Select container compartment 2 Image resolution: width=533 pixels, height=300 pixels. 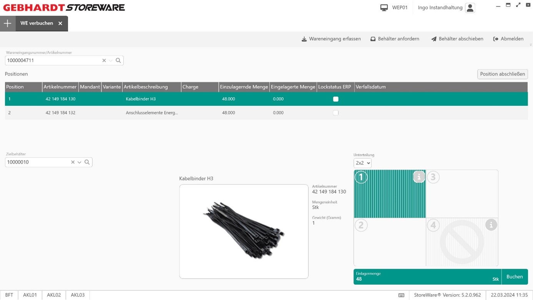(390, 242)
